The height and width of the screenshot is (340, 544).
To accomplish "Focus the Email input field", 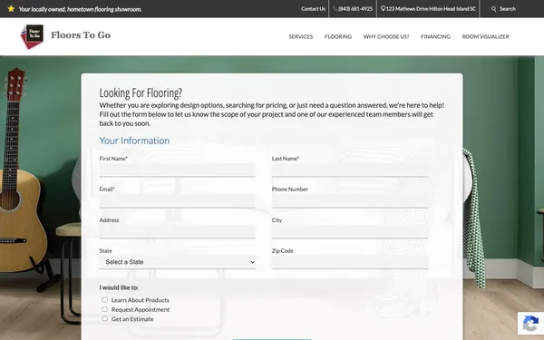I will click(x=178, y=201).
